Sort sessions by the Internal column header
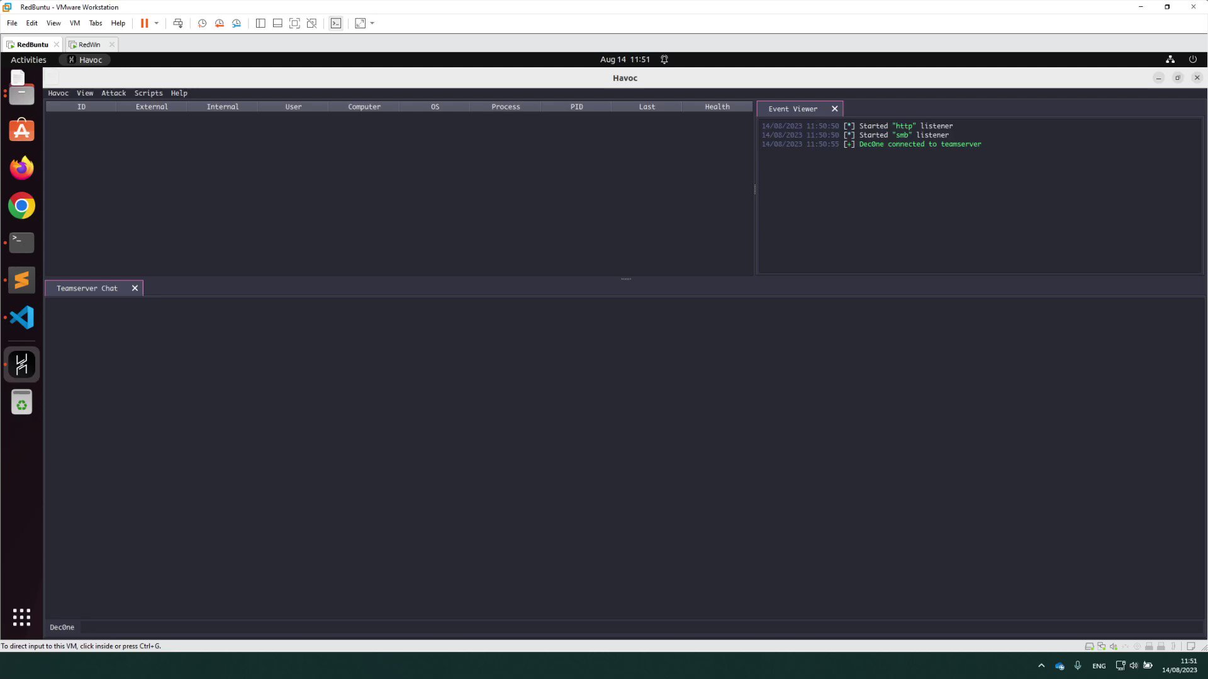The image size is (1208, 679). tap(223, 107)
